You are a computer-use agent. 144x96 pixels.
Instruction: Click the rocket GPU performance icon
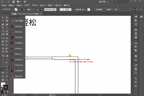(x=25, y=2)
